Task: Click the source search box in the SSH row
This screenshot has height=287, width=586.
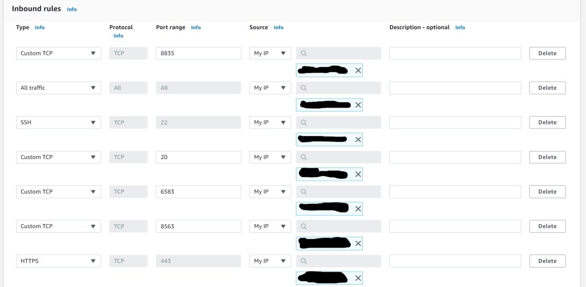Action: 339,122
